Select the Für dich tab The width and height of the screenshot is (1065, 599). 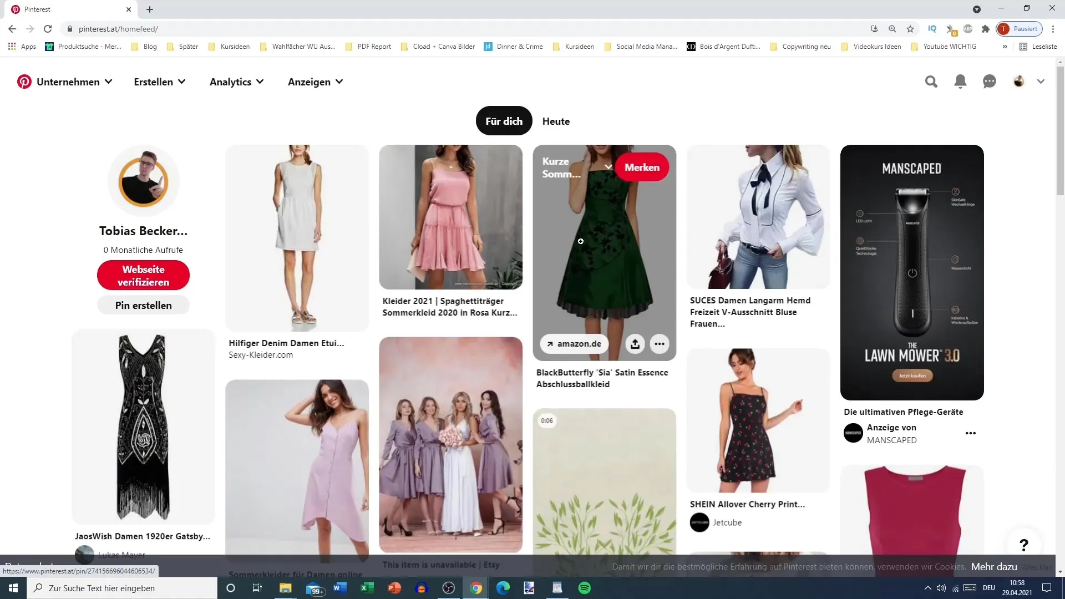(x=504, y=121)
